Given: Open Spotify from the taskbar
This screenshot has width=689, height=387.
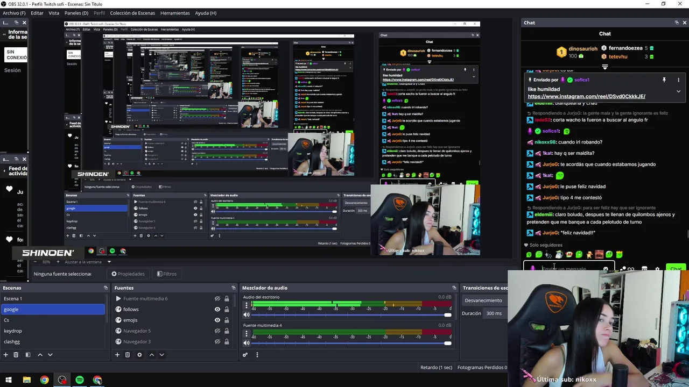Looking at the screenshot, I should (80, 380).
